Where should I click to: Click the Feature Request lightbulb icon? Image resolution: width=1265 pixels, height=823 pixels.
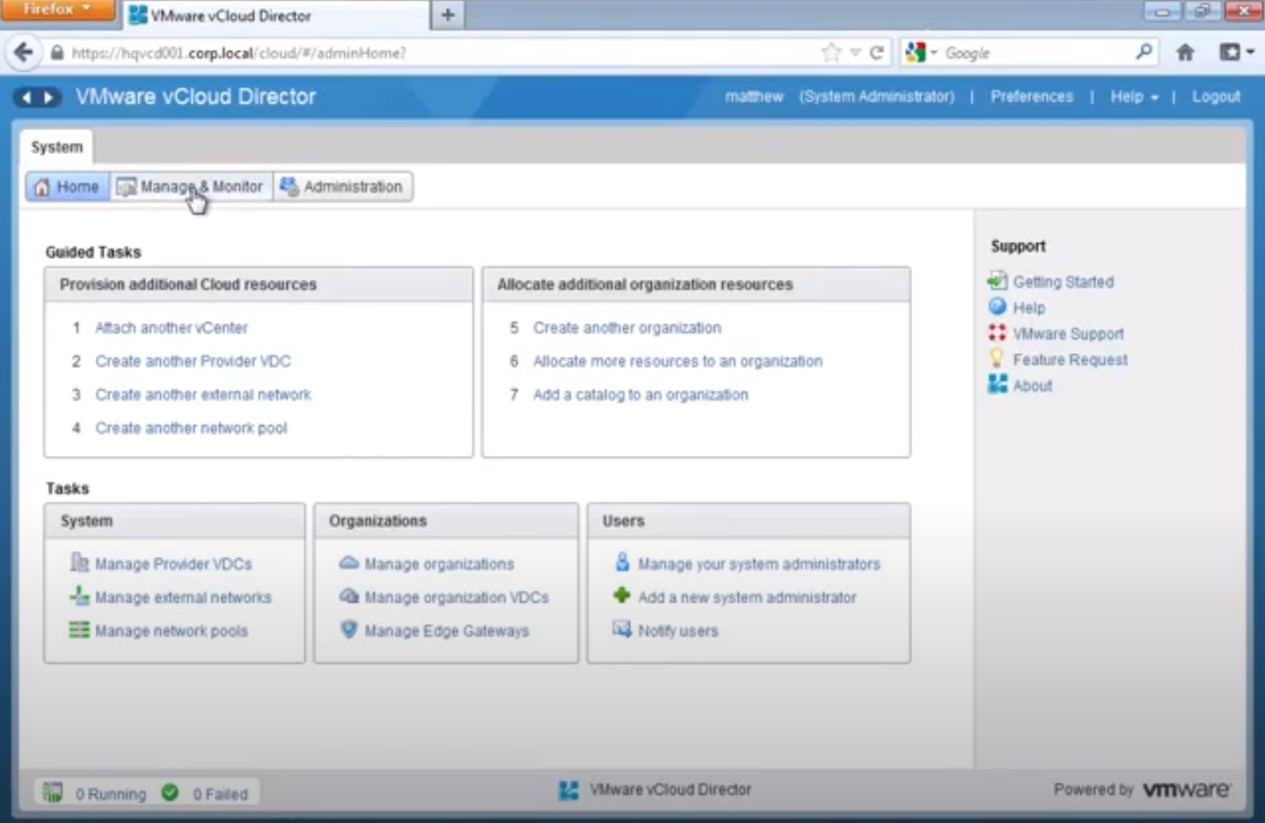997,358
